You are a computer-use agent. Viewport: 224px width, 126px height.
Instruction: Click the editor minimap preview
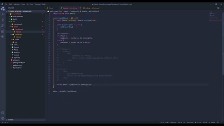click(x=215, y=16)
